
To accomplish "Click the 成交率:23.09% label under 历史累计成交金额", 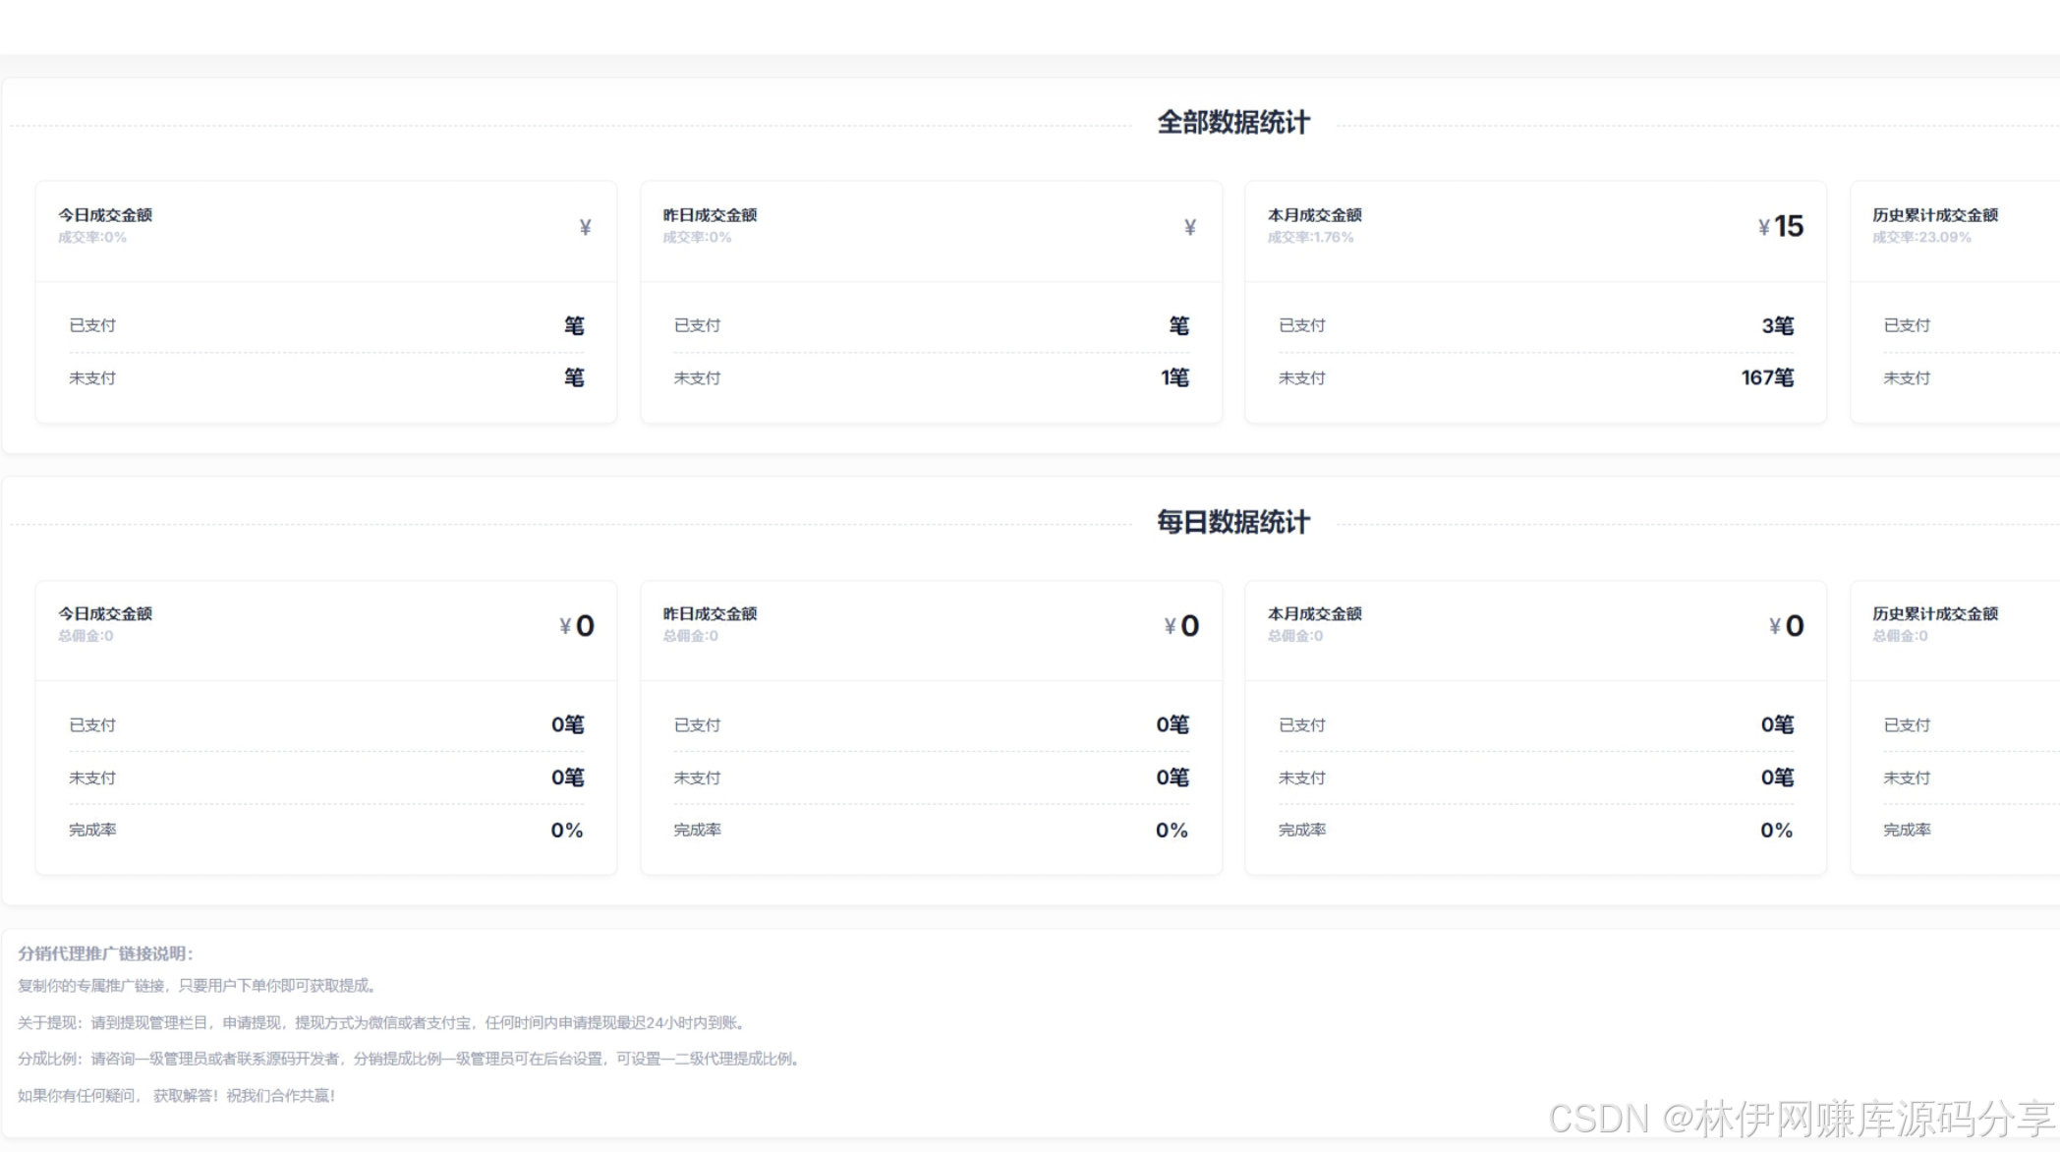I will [1921, 238].
